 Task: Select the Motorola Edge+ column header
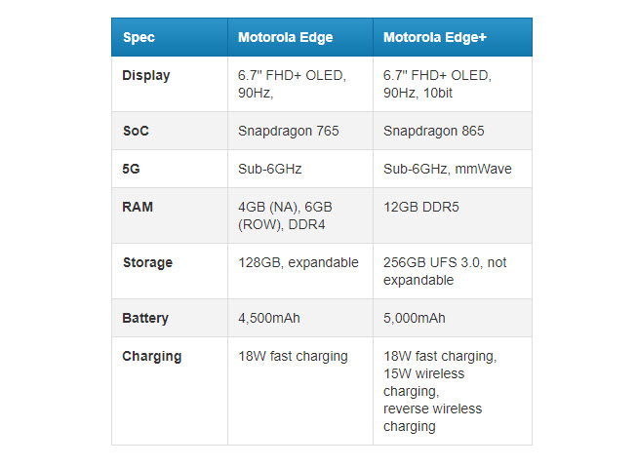tap(434, 38)
